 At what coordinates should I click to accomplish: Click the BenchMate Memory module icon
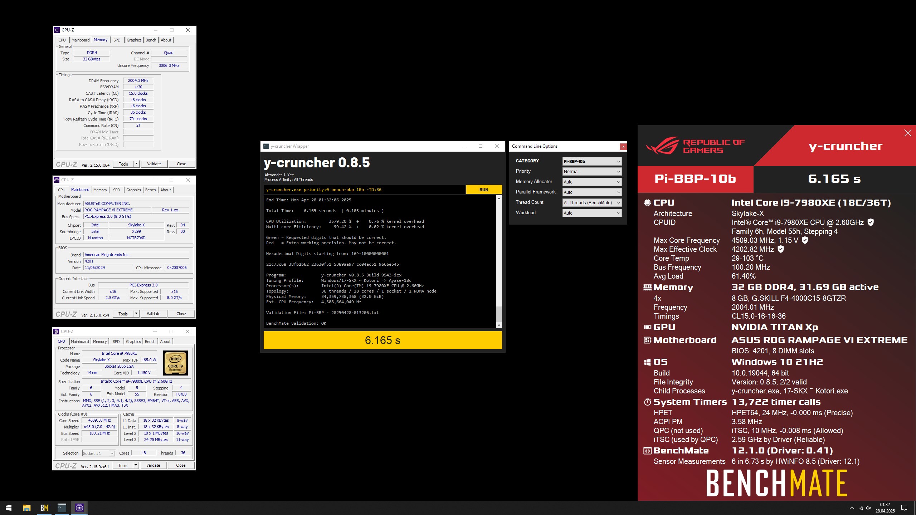click(647, 287)
